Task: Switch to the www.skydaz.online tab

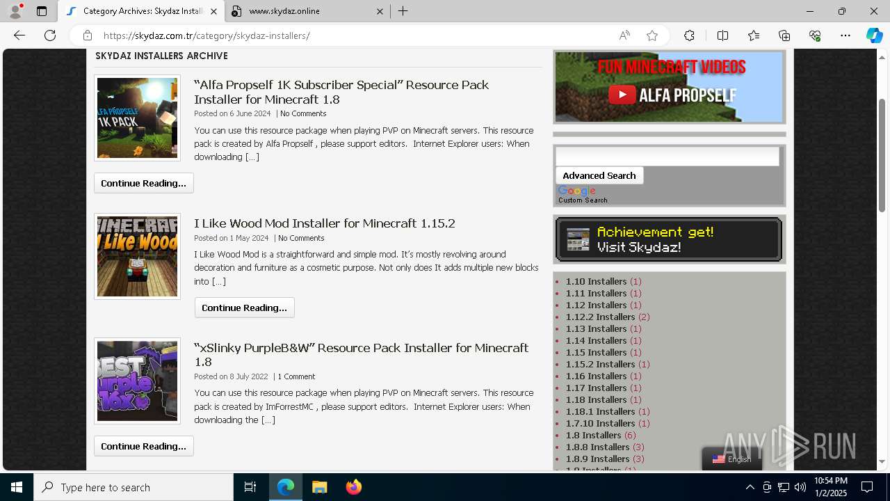Action: tap(307, 11)
